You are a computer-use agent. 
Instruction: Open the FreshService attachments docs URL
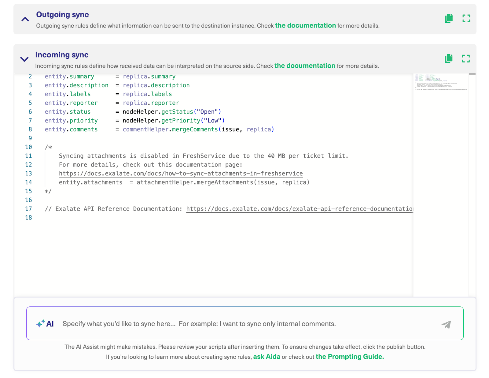pos(181,174)
